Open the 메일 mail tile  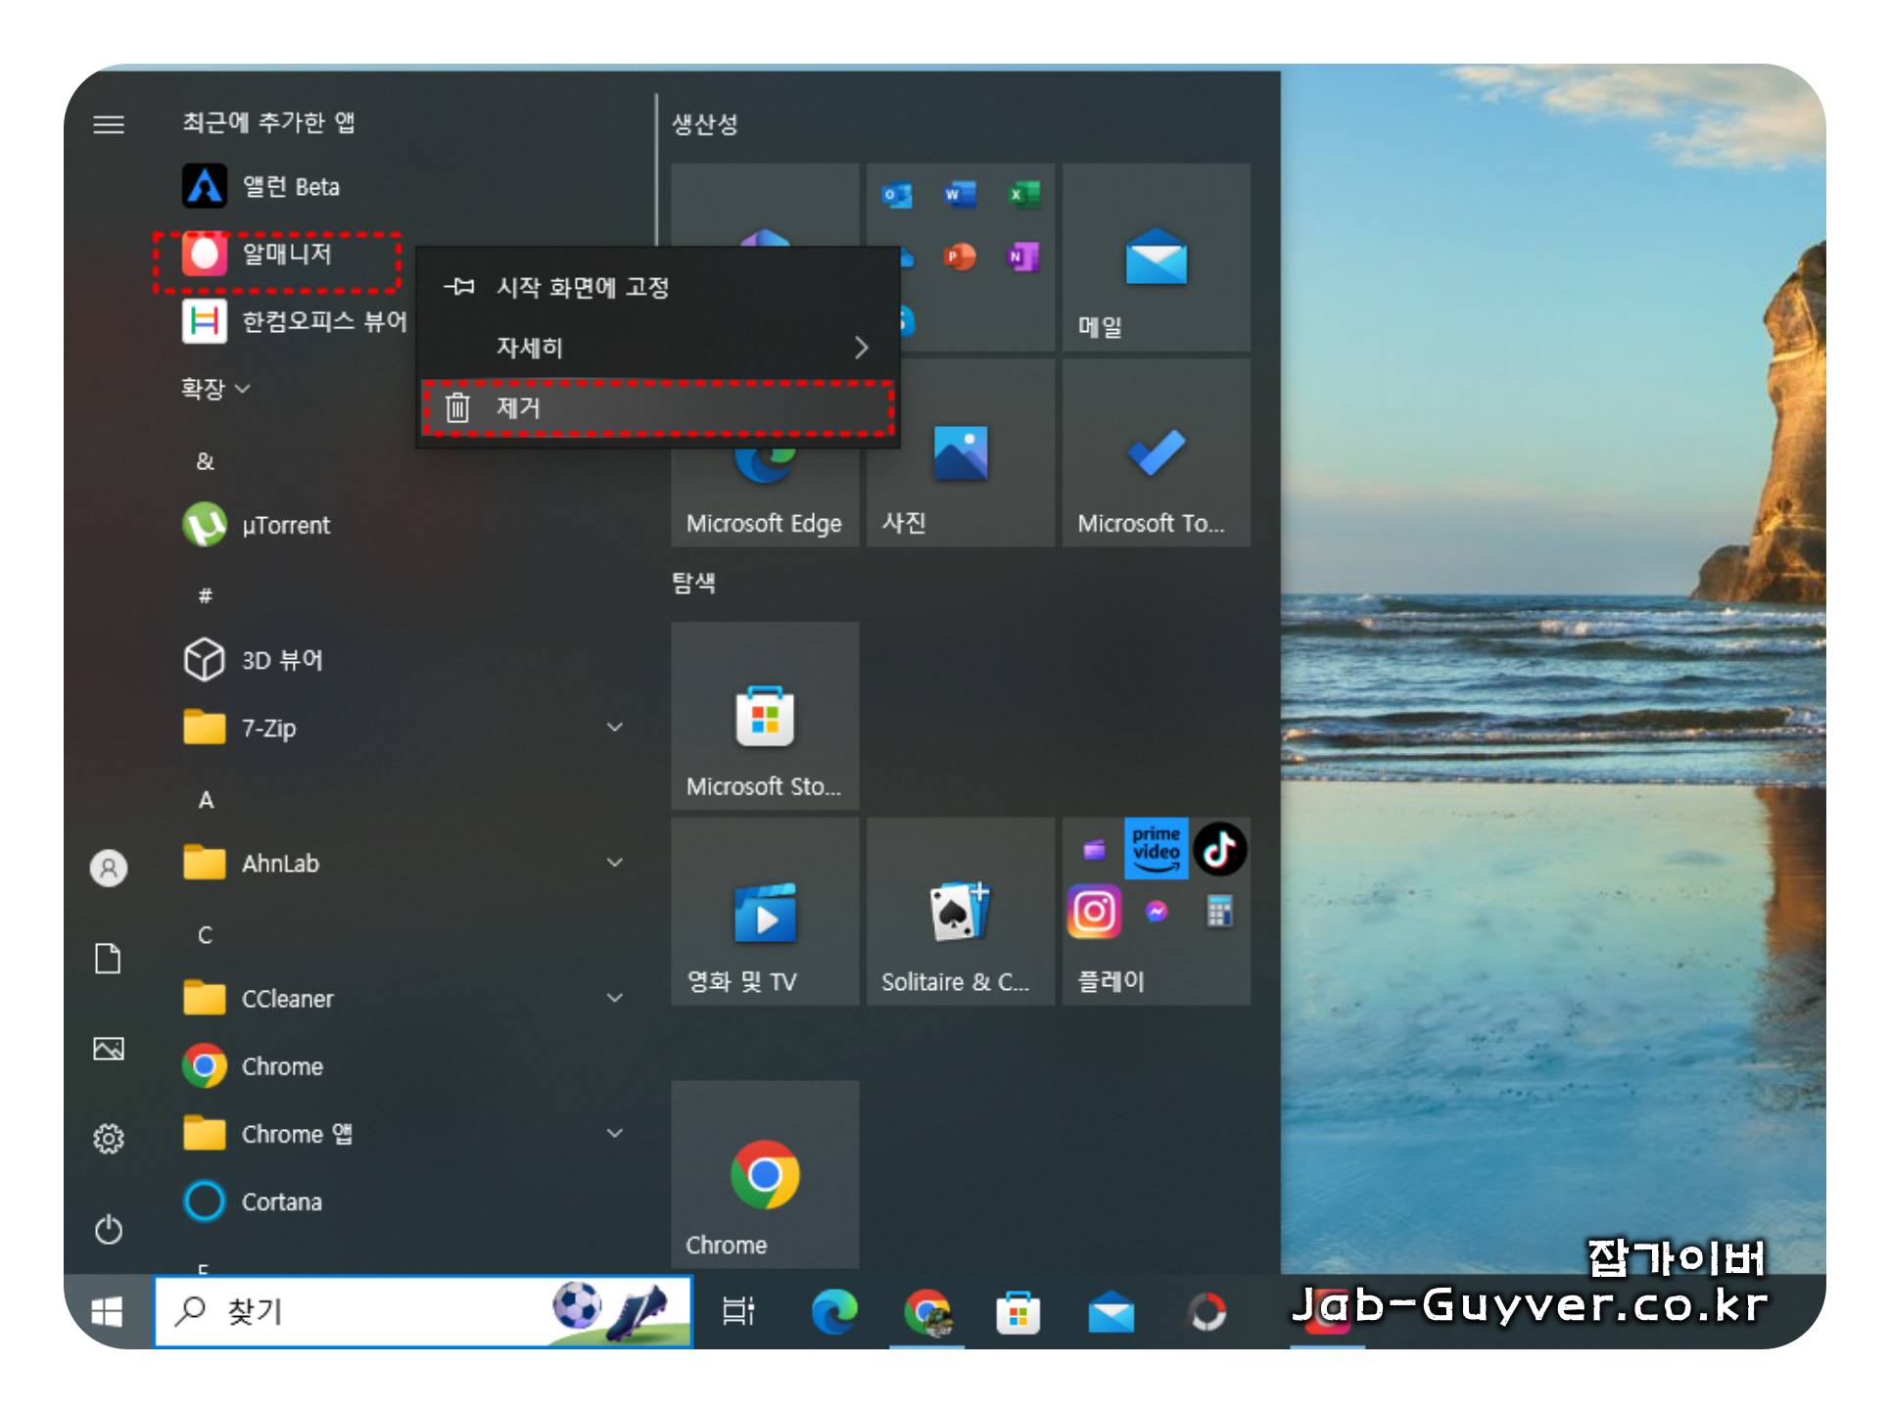coord(1156,258)
